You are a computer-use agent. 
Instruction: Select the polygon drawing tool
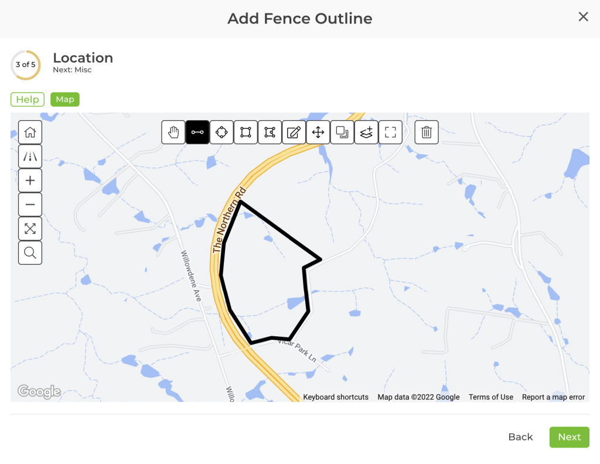[x=270, y=132]
